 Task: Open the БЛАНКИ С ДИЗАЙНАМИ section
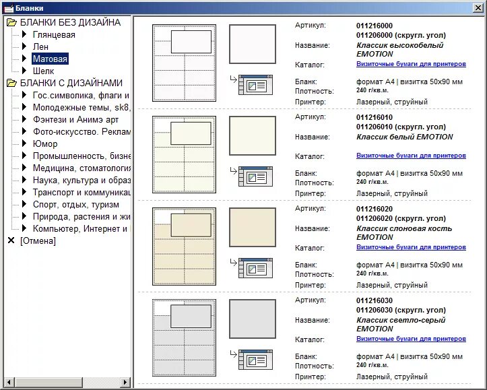pos(71,83)
